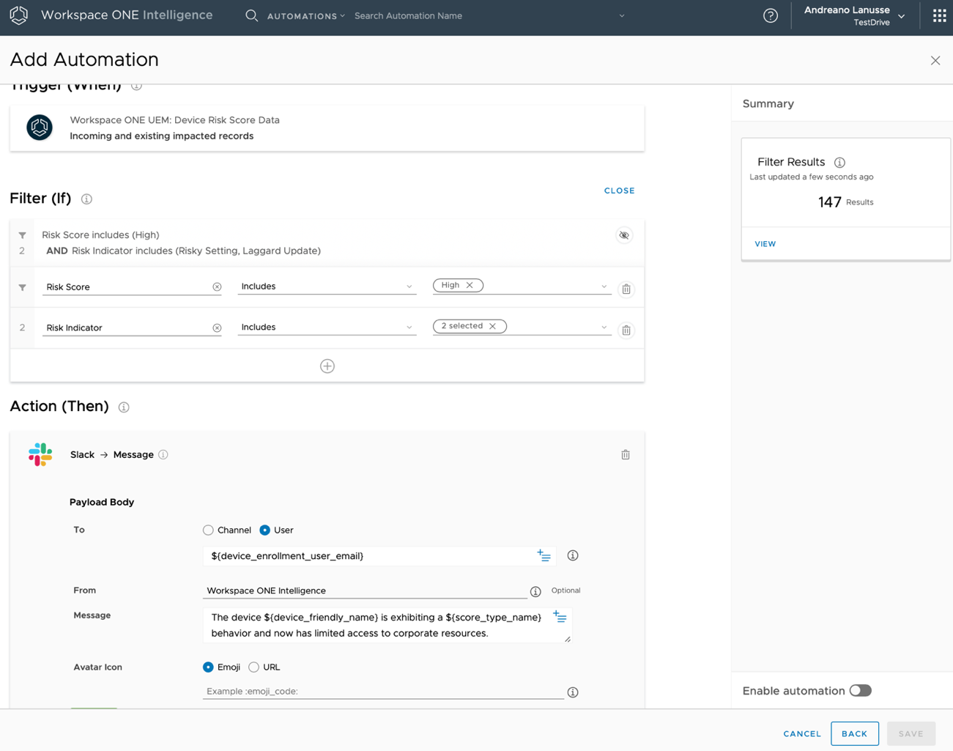Viewport: 953px width, 751px height.
Task: View the filter results
Action: pyautogui.click(x=765, y=244)
